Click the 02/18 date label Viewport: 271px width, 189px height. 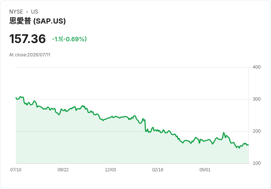[x=158, y=169]
